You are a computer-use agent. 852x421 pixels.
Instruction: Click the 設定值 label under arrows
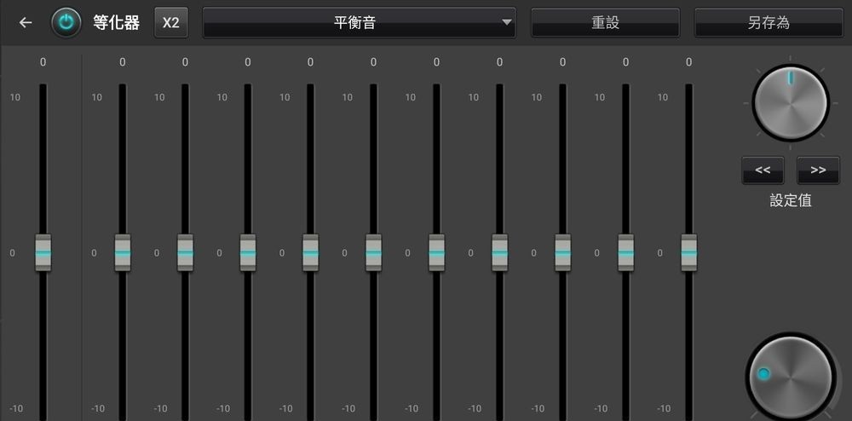790,201
